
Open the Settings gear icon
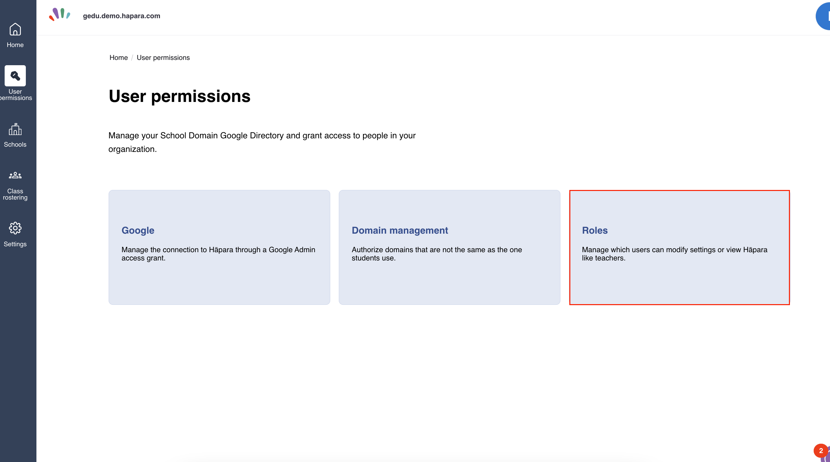[15, 228]
